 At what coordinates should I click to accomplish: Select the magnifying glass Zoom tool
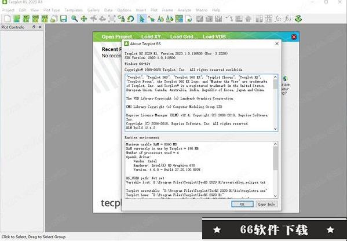[x=75, y=19]
